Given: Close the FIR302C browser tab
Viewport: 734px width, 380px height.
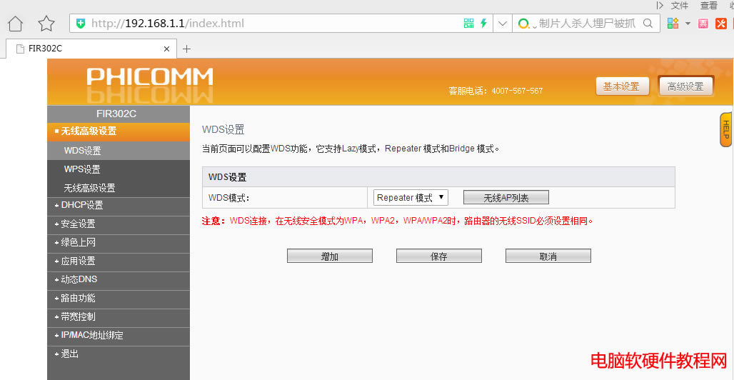Looking at the screenshot, I should tap(167, 49).
